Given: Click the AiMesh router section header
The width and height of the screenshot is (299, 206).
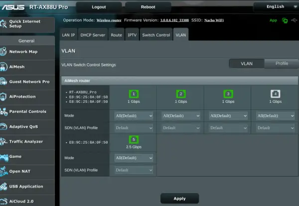Looking at the screenshot, I should [179, 81].
